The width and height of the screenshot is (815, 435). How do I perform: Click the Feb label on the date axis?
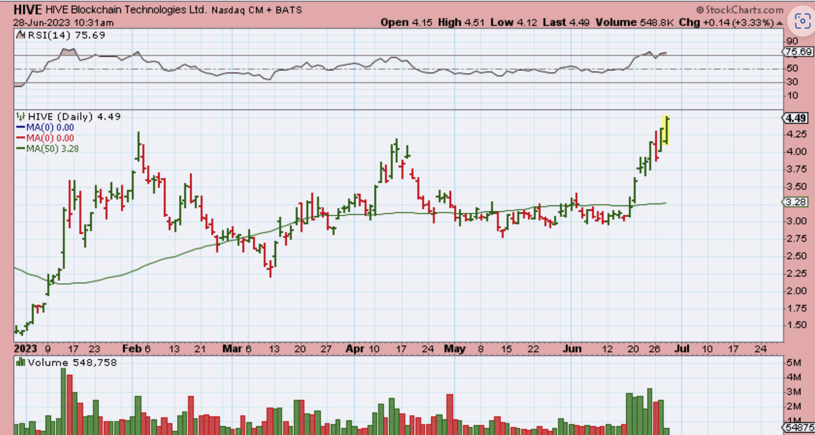tap(132, 349)
